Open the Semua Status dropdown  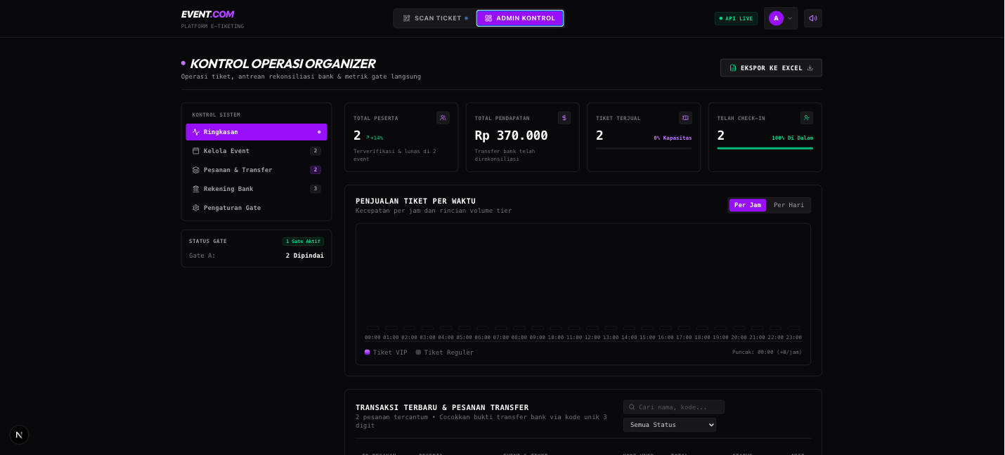(669, 425)
